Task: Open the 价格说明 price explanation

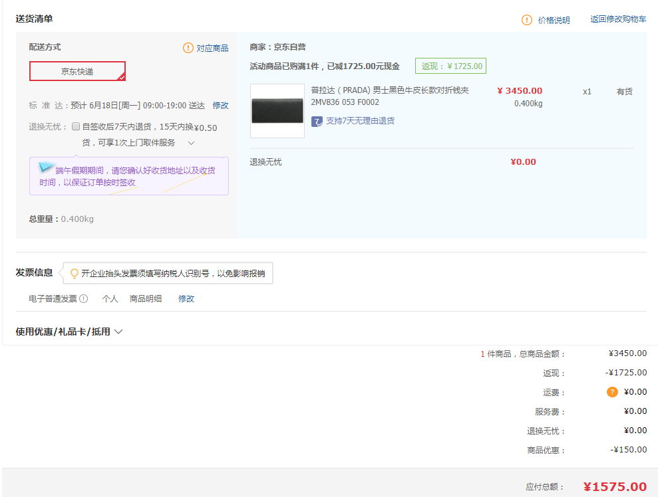Action: click(x=554, y=20)
